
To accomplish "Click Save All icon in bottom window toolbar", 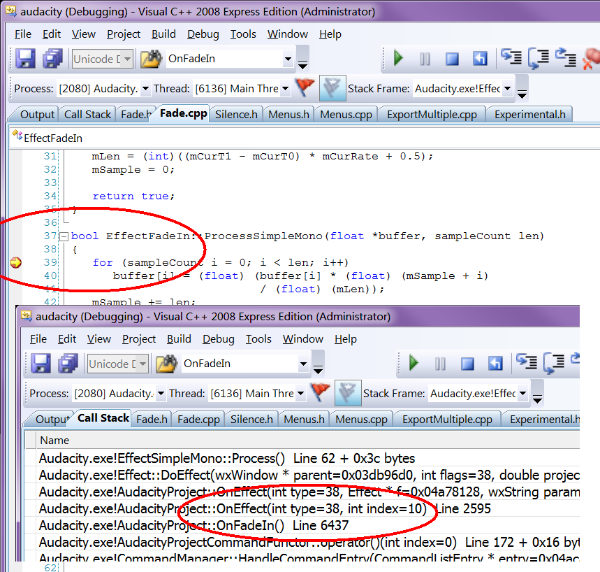I will click(x=68, y=363).
